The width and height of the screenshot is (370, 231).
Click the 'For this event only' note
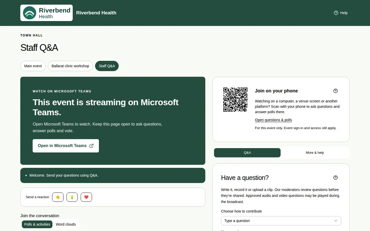[295, 128]
